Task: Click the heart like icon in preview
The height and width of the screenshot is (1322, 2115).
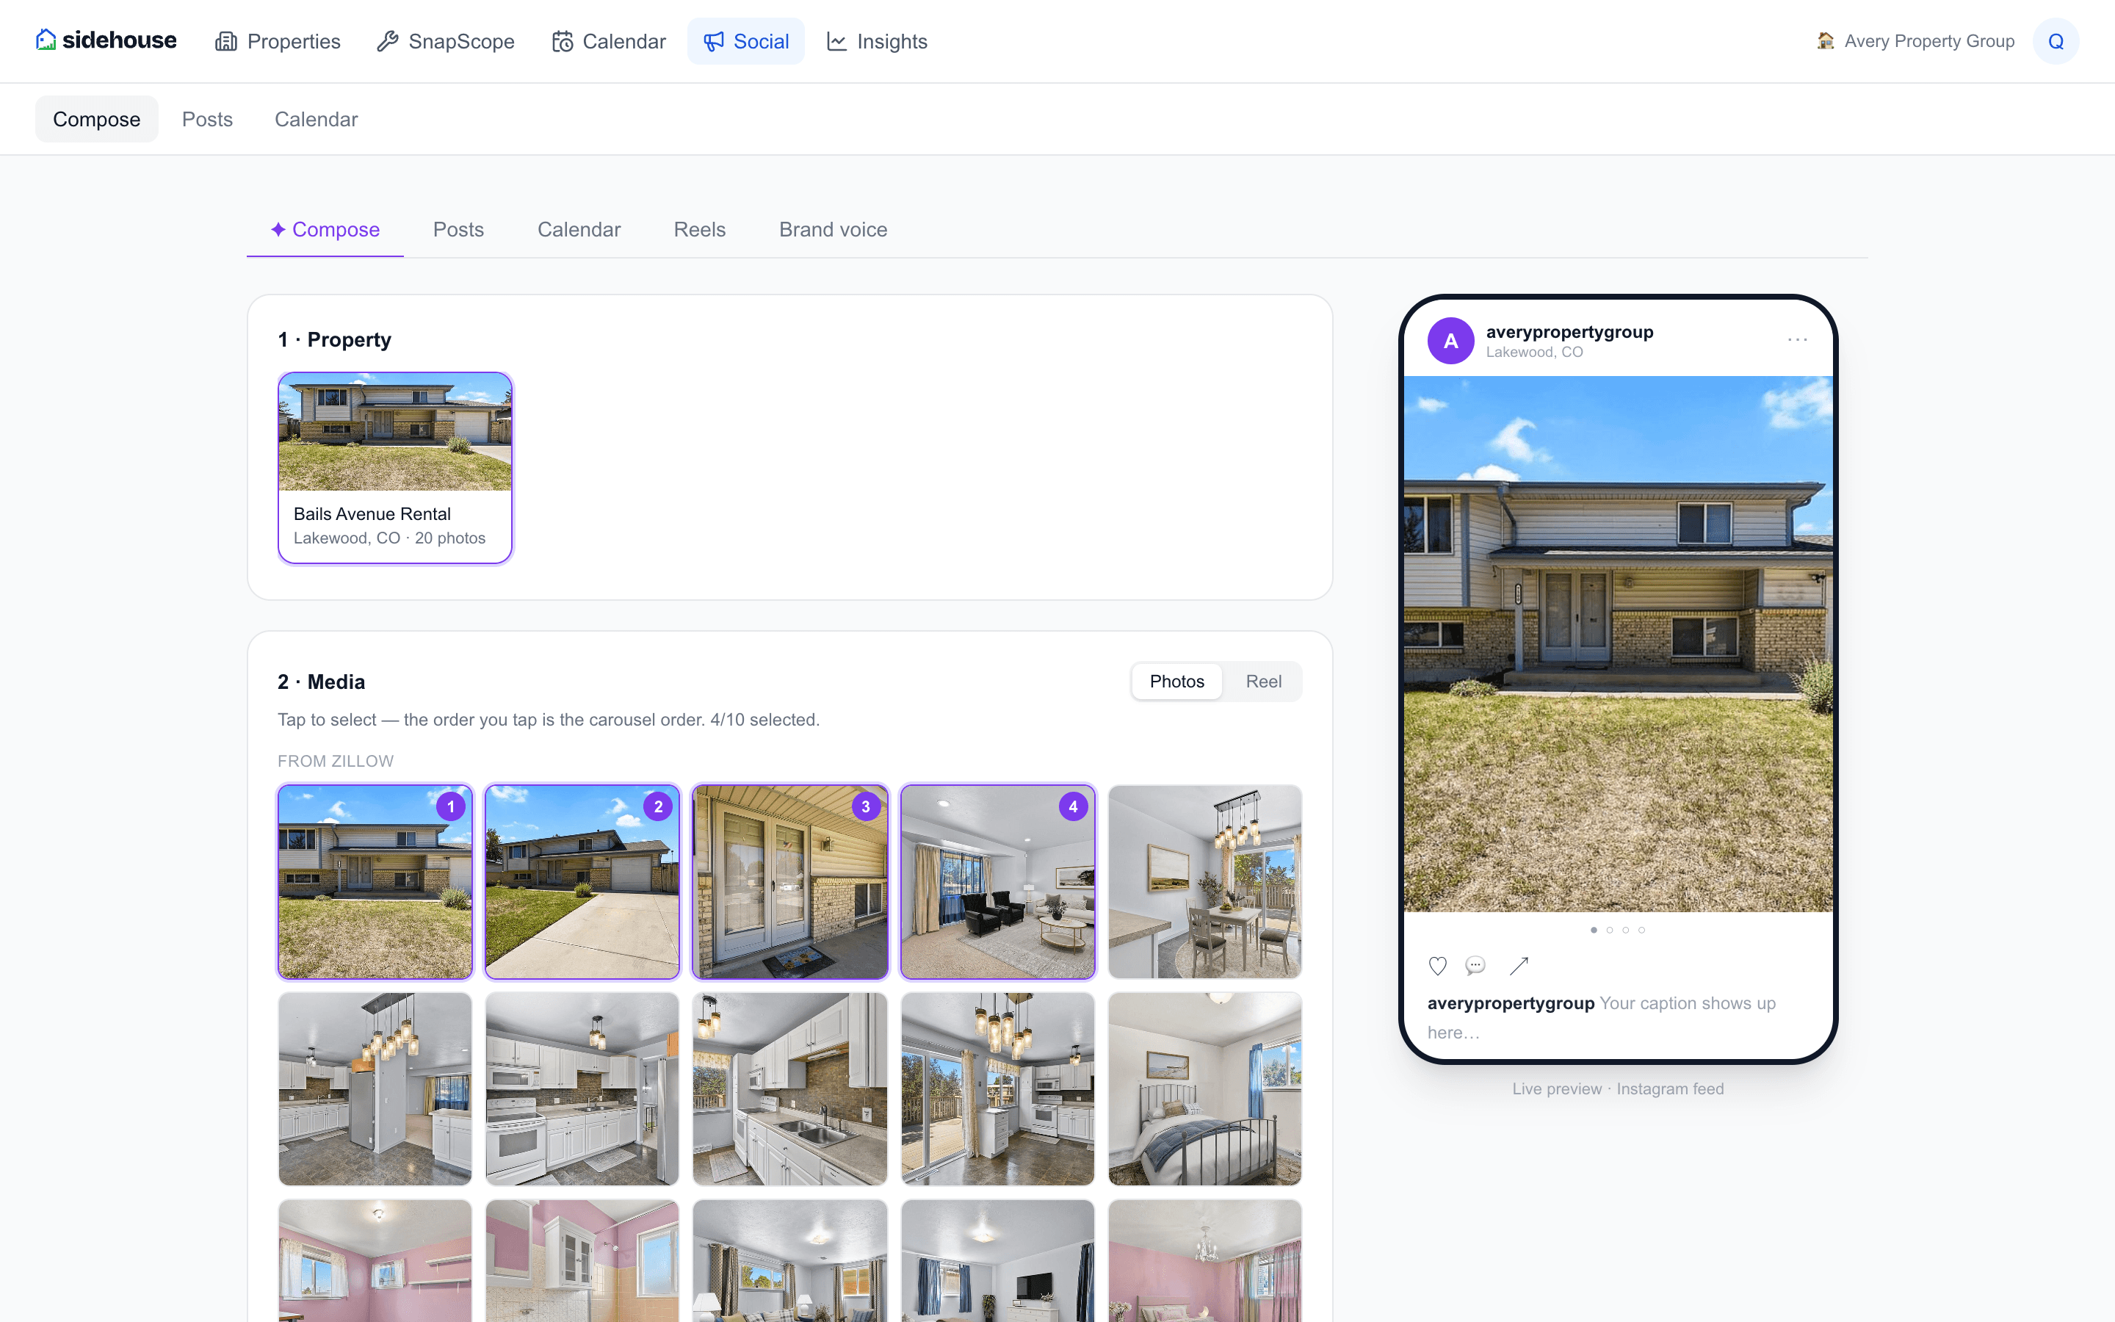Action: tap(1438, 965)
